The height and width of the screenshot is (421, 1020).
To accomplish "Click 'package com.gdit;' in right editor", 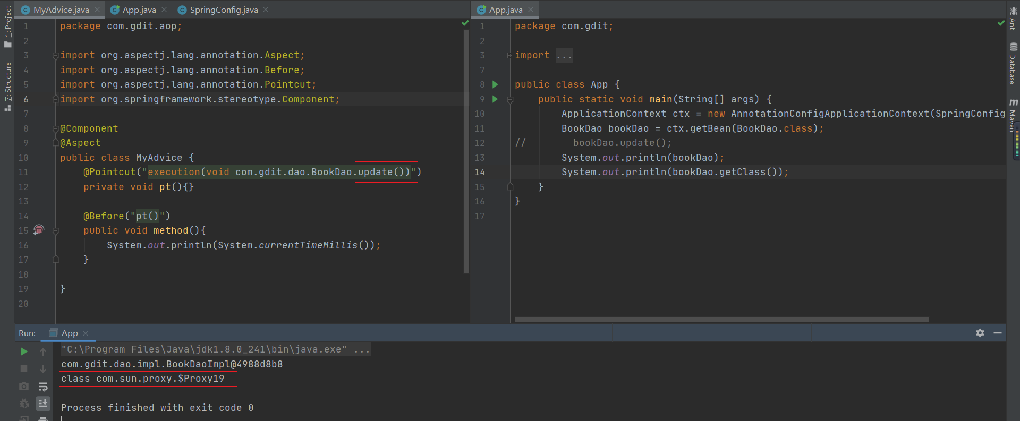I will click(564, 26).
